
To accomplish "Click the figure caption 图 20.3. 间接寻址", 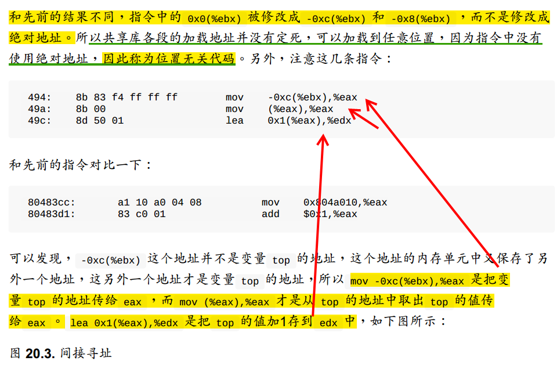I will point(61,353).
